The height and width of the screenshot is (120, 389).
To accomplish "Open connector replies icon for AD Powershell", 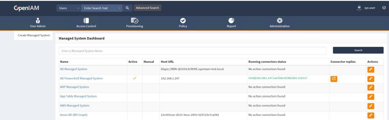I will 334,79.
